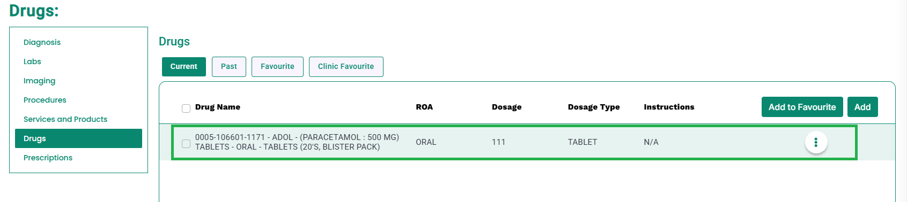Image resolution: width=907 pixels, height=202 pixels.
Task: Tick the select-all checkbox beside Drug Name
Action: [186, 108]
